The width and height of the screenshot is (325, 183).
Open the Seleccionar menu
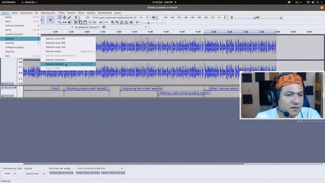pos(26,13)
